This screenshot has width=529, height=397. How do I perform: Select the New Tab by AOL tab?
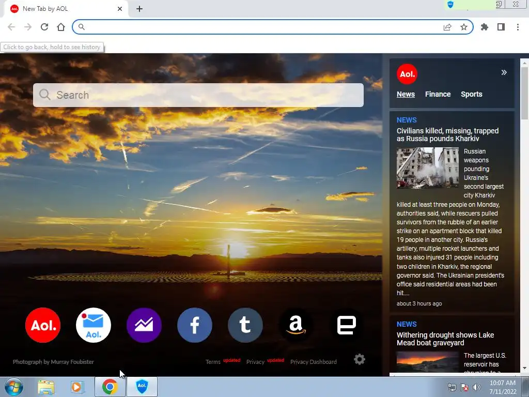click(x=66, y=9)
